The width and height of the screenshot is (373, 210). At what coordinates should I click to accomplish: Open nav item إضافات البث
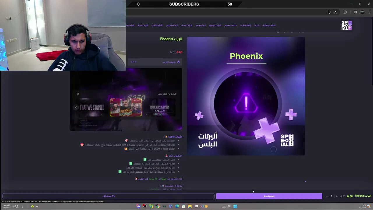pyautogui.click(x=245, y=25)
